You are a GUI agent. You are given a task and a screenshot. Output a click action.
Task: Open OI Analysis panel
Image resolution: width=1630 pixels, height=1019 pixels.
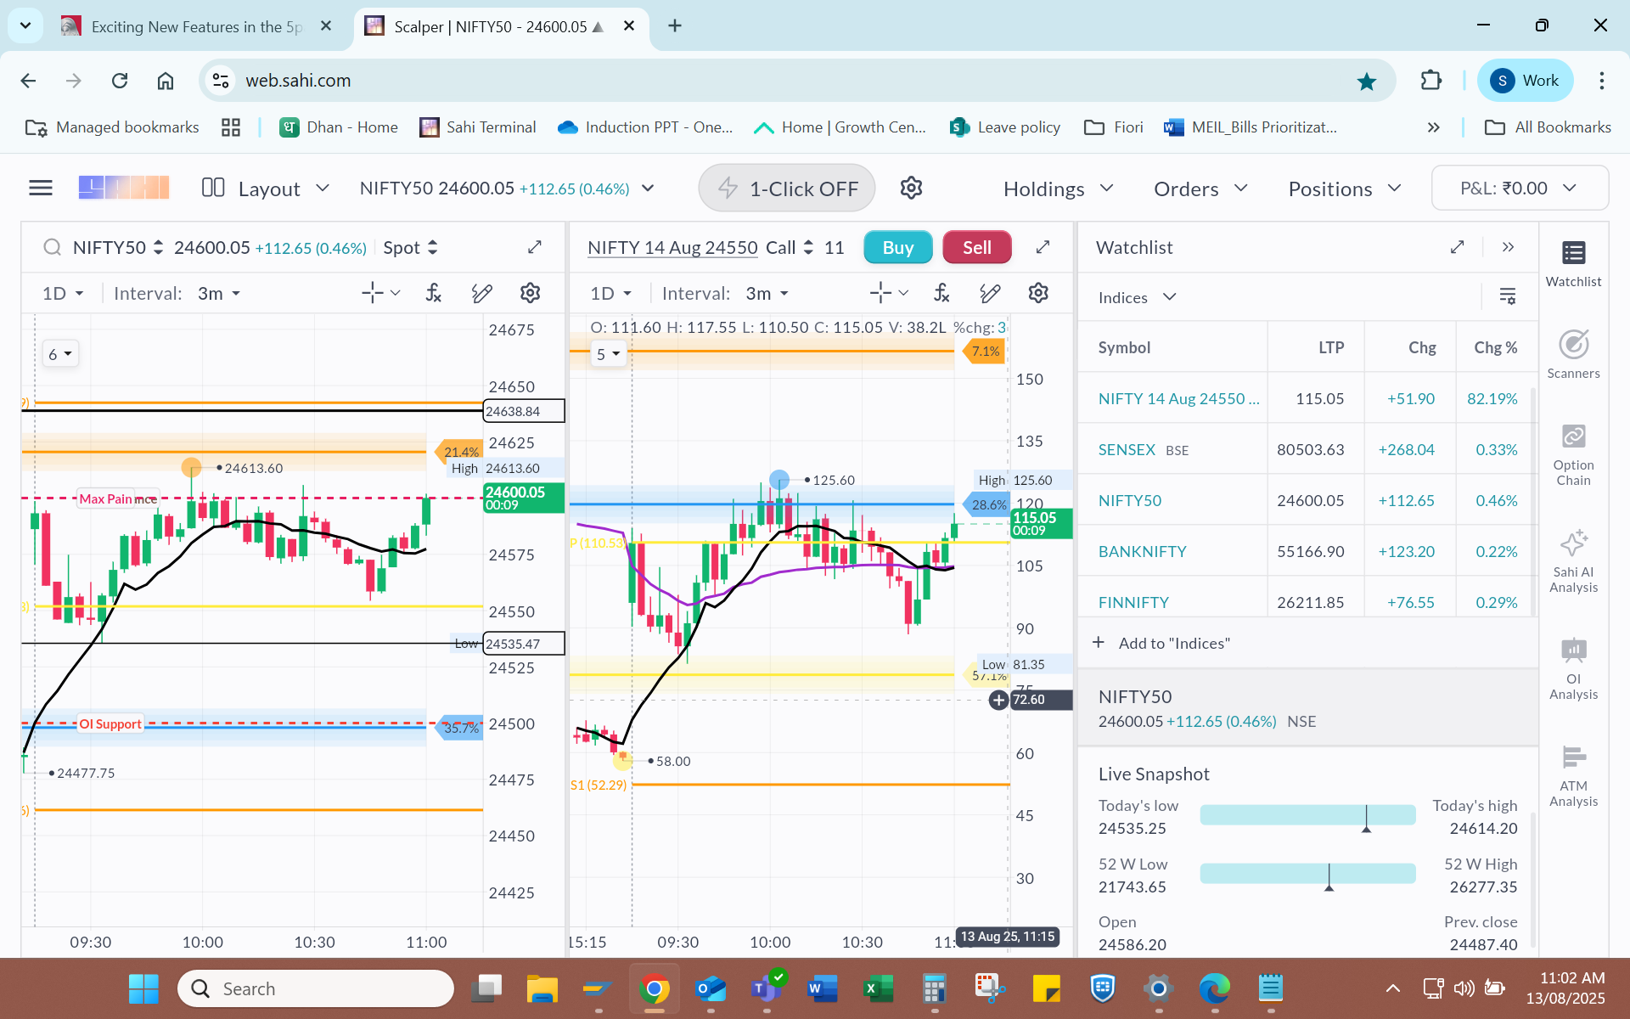point(1572,669)
